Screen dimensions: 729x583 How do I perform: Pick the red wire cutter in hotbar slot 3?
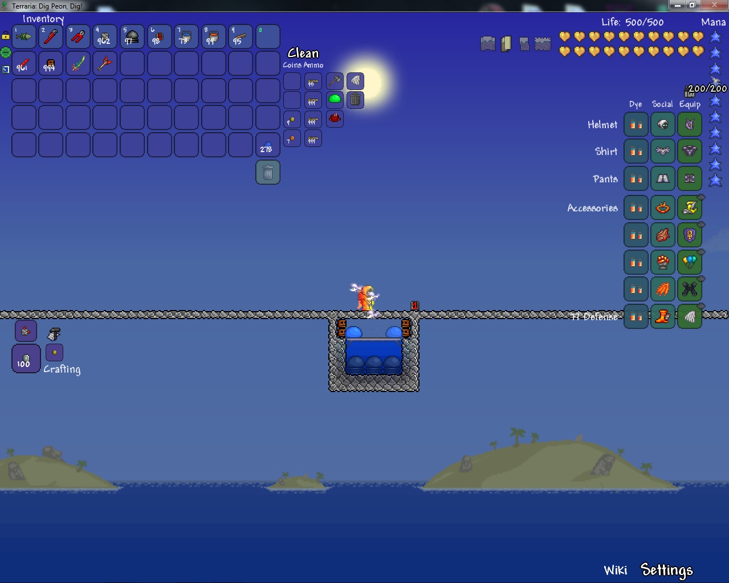[x=78, y=36]
